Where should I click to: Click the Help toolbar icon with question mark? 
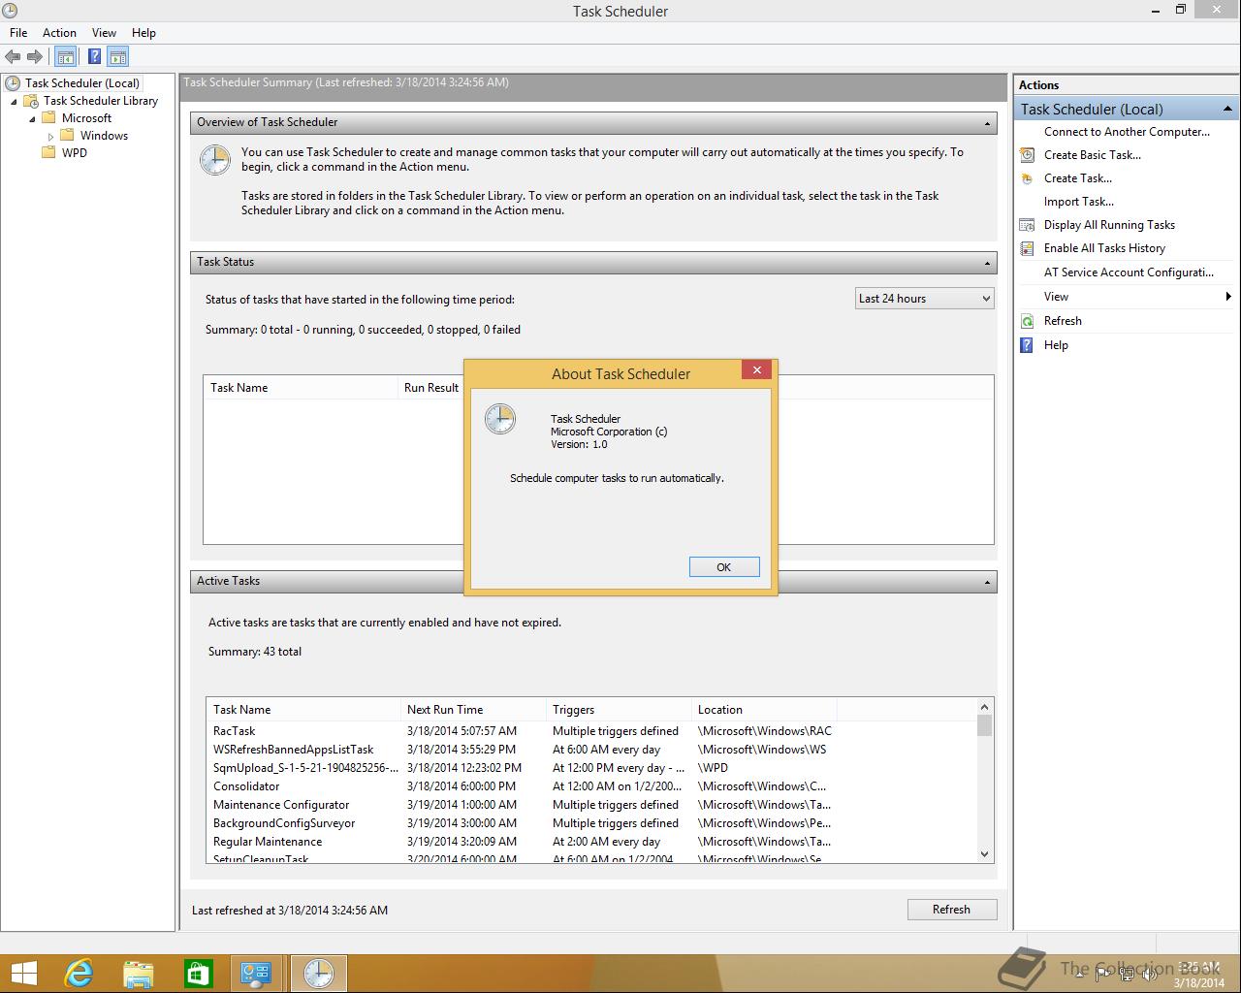tap(94, 57)
